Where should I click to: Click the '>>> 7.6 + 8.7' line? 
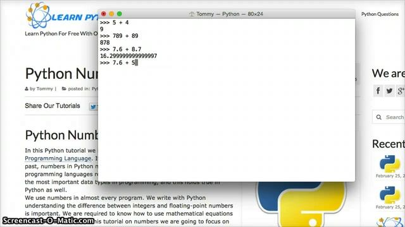pyautogui.click(x=121, y=49)
